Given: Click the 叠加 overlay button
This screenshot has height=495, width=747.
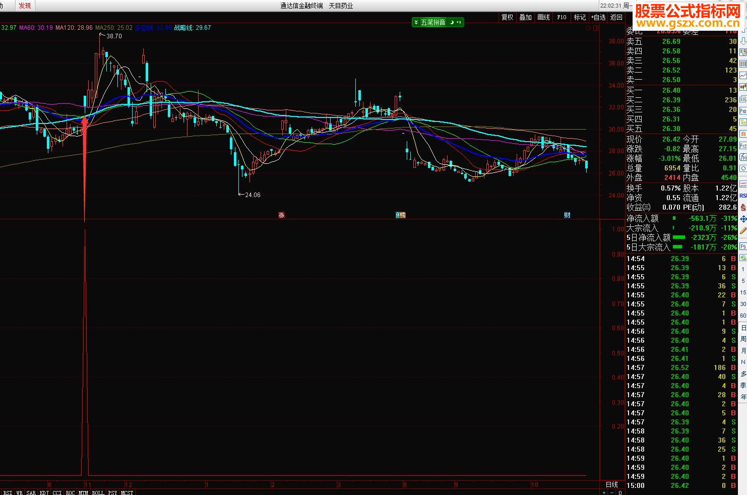Looking at the screenshot, I should 525,17.
